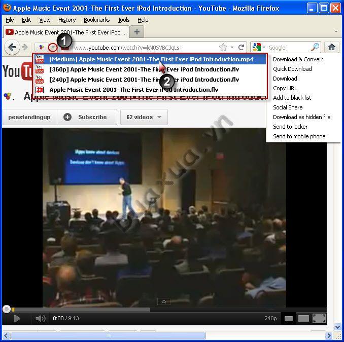Open the Bookmarks menu

pos(97,20)
